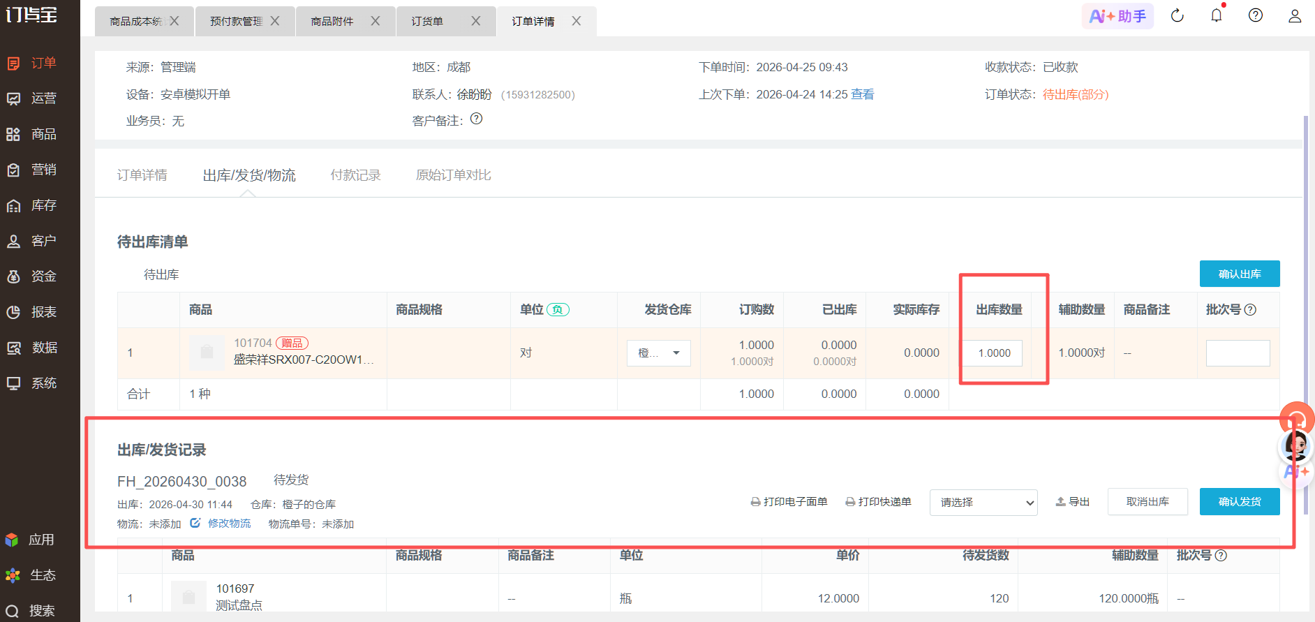Click the 导出 export button
The height and width of the screenshot is (622, 1315).
click(x=1072, y=502)
